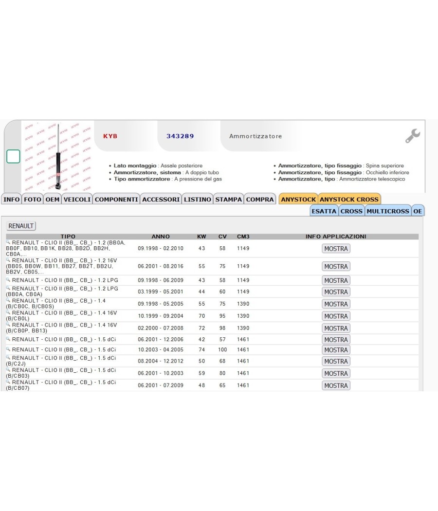Open the ANYSTOCK tab
Viewport: 438px width, 511px height.
pos(298,200)
